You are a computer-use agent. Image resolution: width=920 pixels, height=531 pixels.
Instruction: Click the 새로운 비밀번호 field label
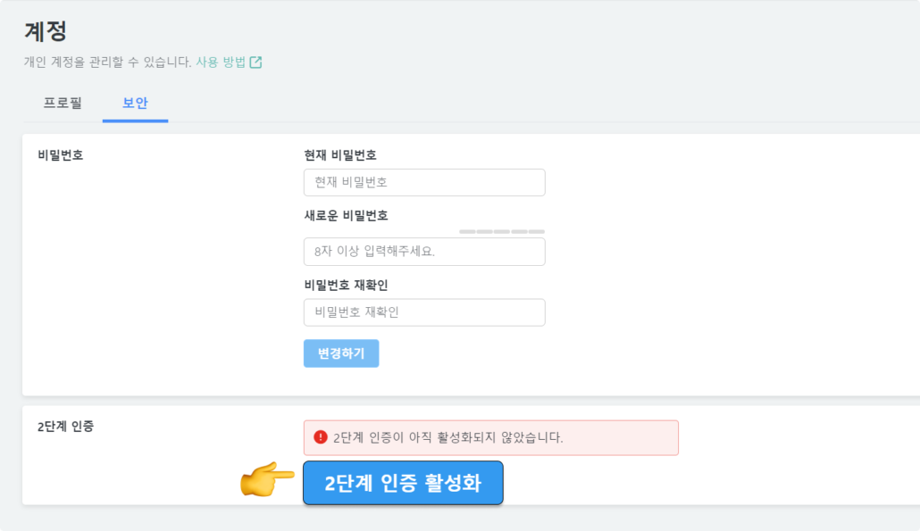(346, 215)
